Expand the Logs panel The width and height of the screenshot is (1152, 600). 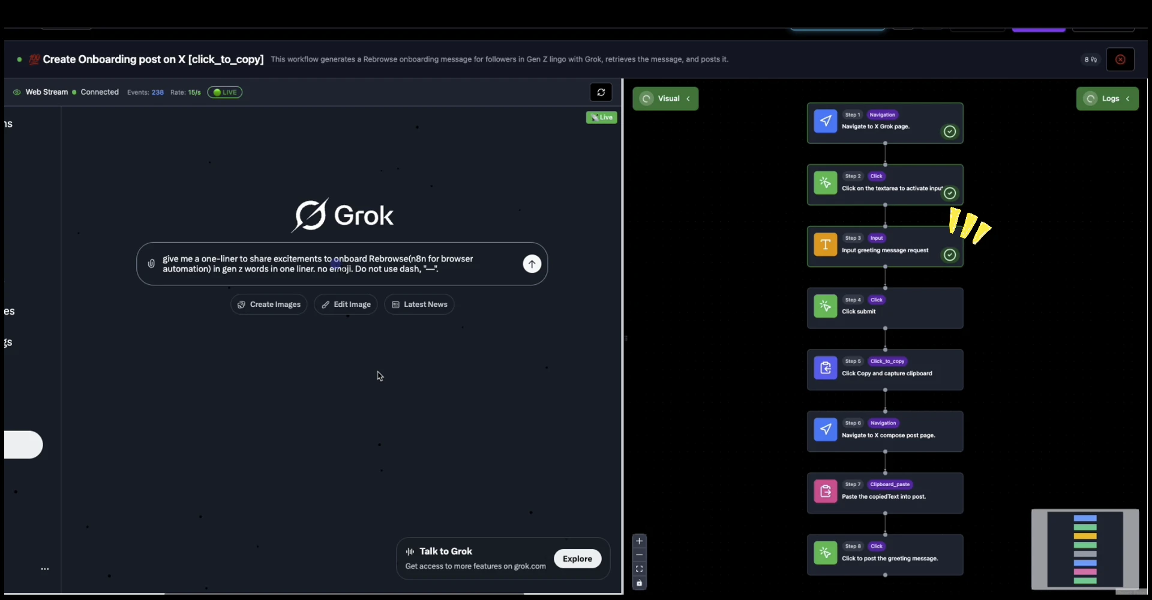click(x=1107, y=98)
